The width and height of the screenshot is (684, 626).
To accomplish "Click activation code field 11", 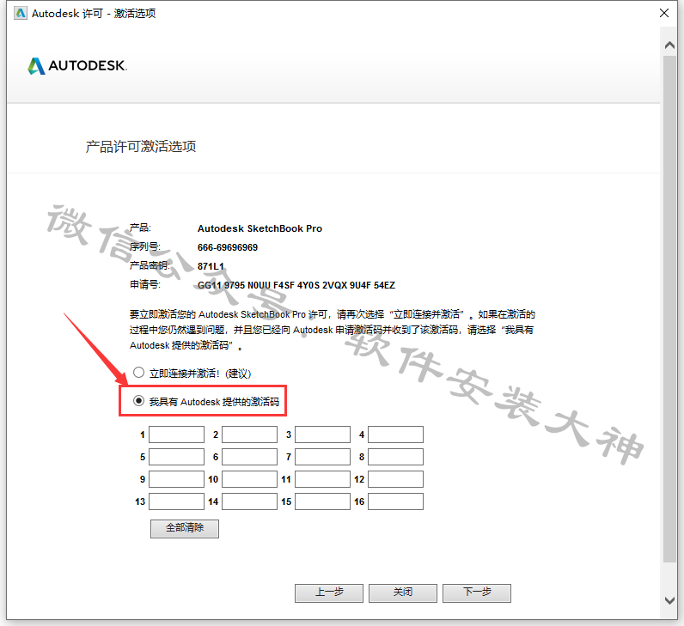I will tap(323, 479).
